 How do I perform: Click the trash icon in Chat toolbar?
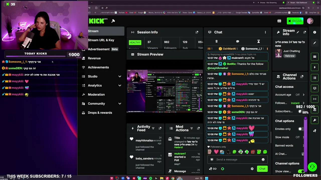[216, 41]
